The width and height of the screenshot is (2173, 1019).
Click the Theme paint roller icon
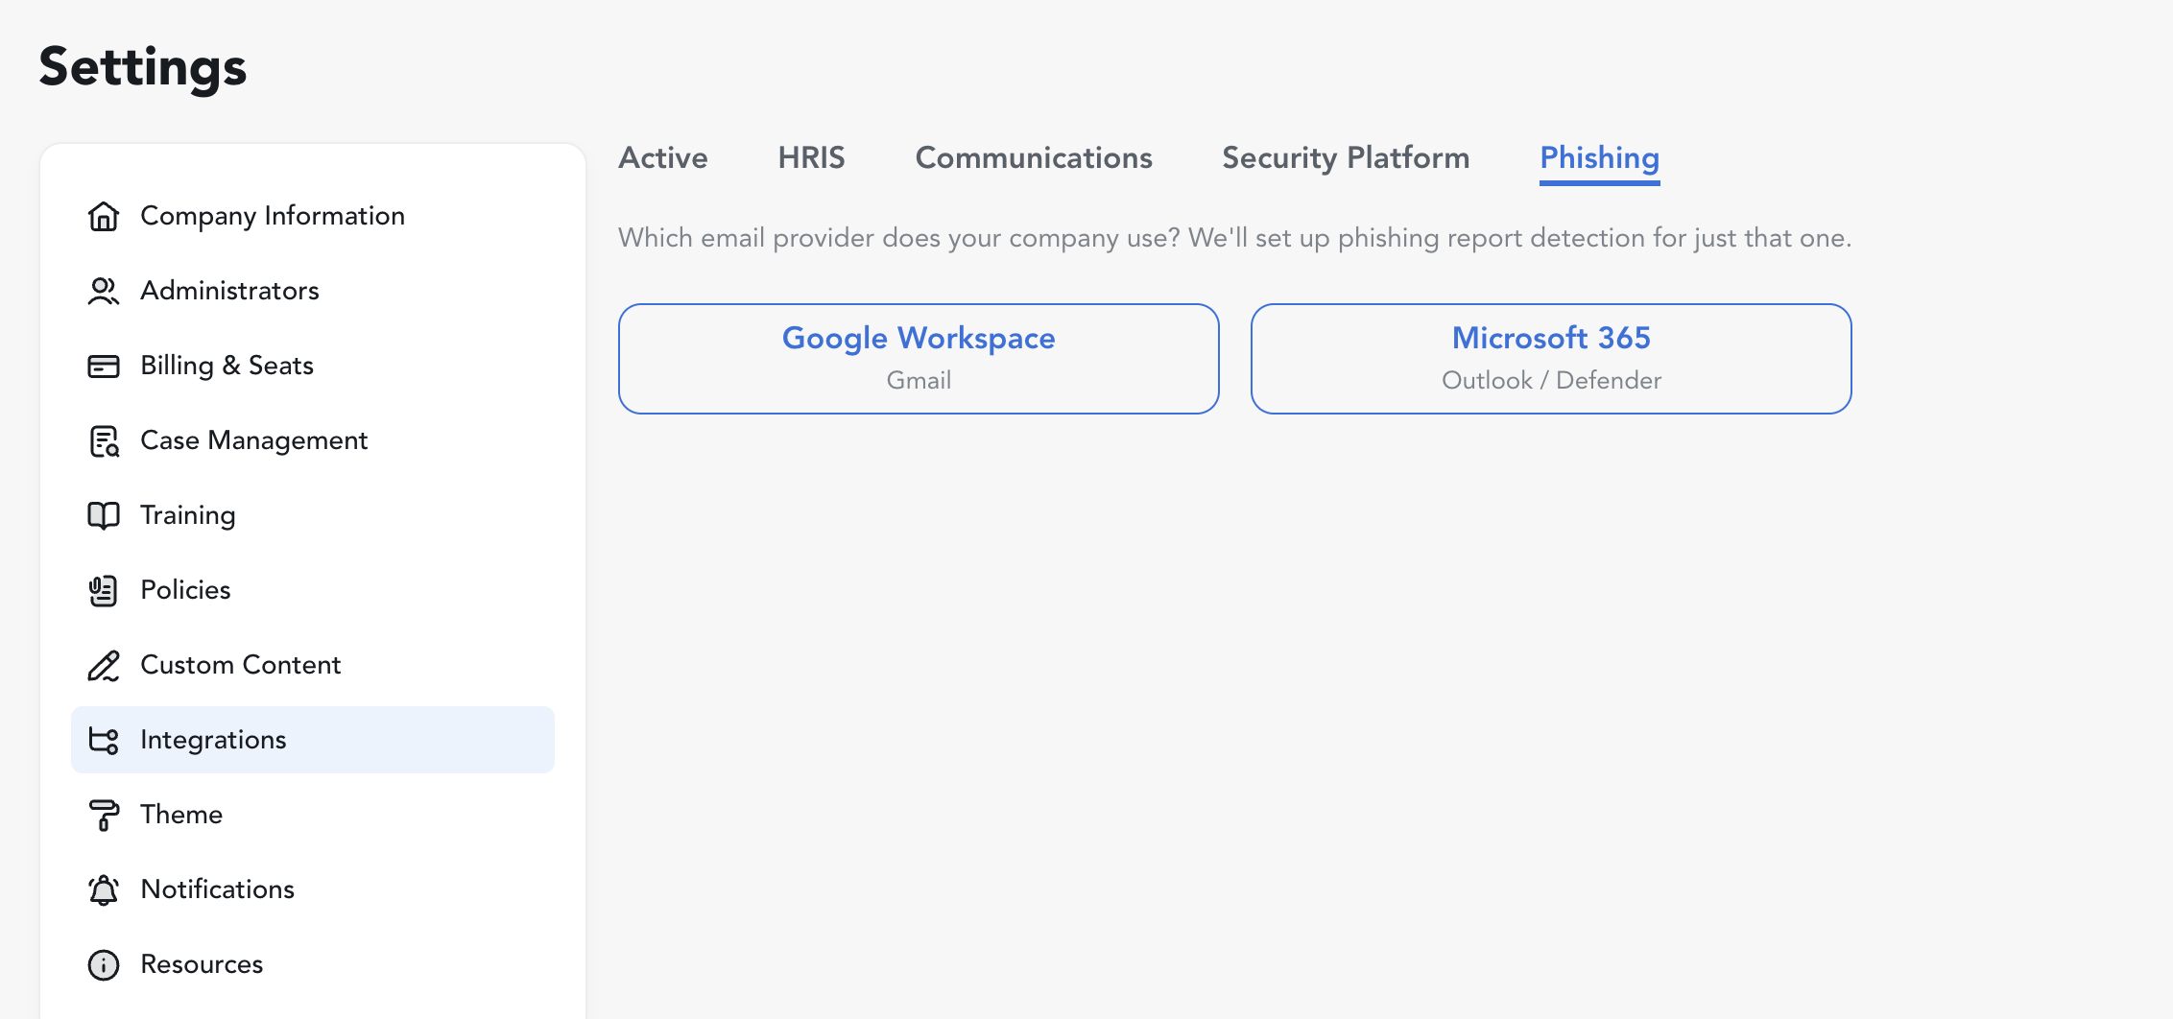tap(104, 815)
